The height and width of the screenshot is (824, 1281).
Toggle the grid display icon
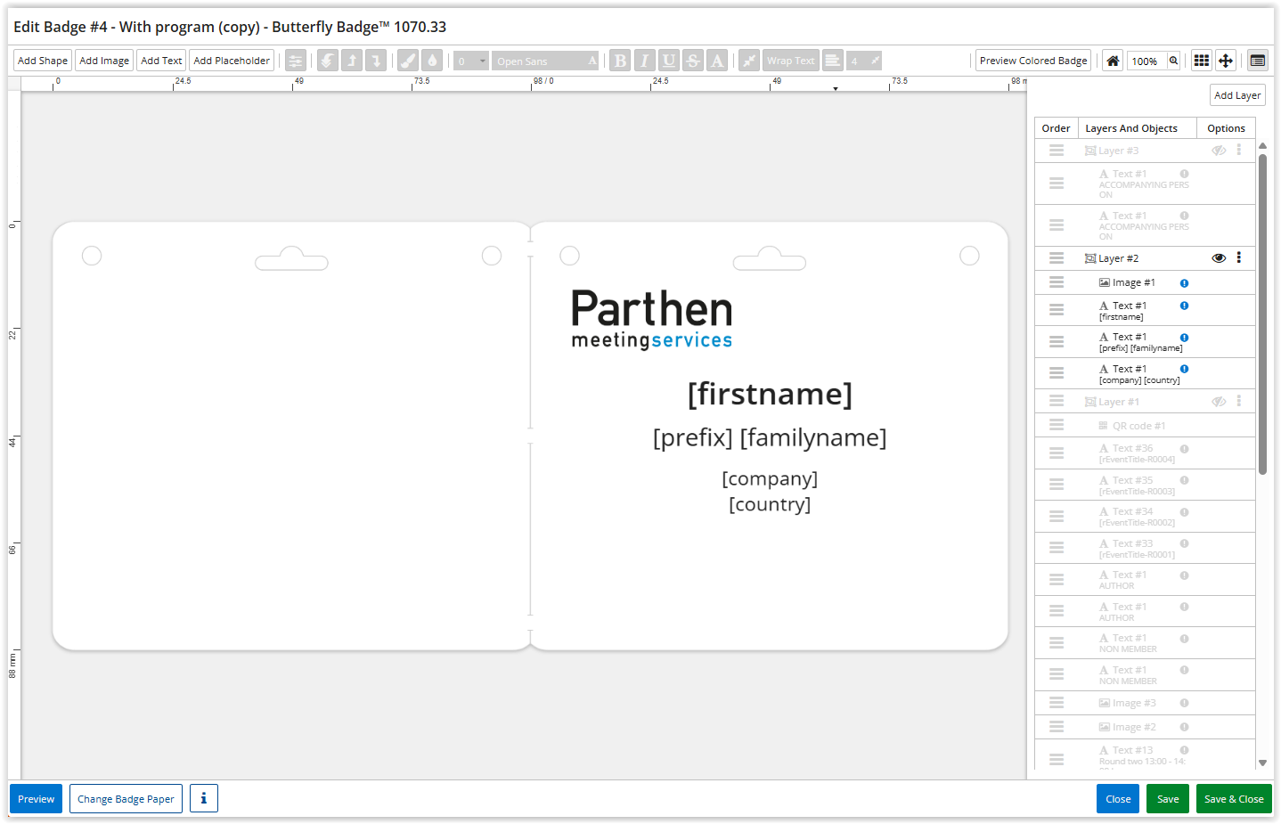tap(1201, 61)
